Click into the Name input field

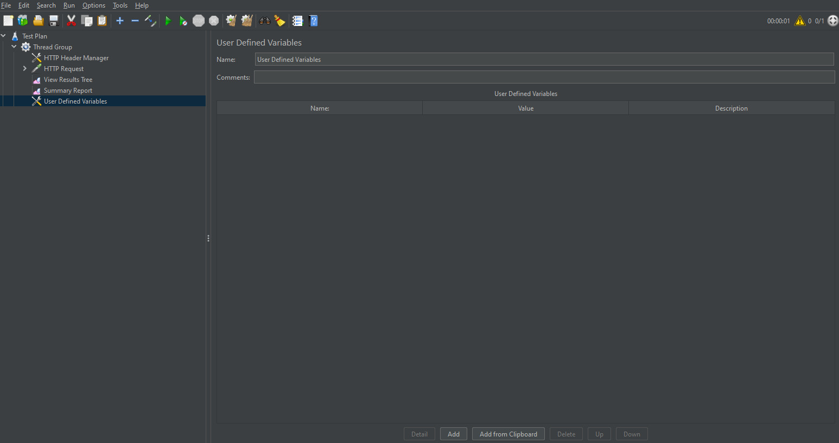(544, 59)
